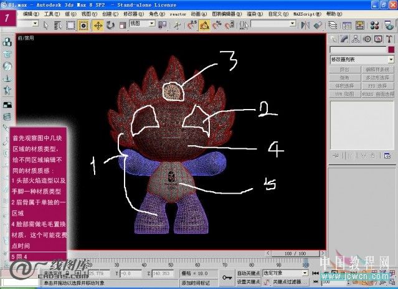Click the Edit Named Selection Sets icon
The height and width of the screenshot is (289, 398).
(244, 25)
